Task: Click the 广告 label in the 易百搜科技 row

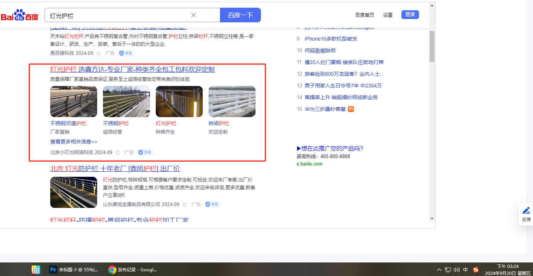Action: (110, 53)
